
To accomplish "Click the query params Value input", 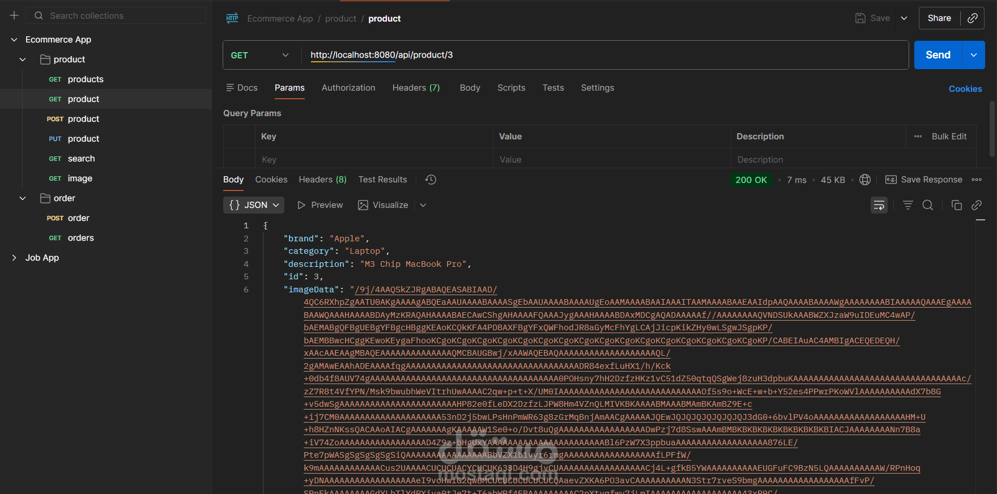I will coord(612,160).
